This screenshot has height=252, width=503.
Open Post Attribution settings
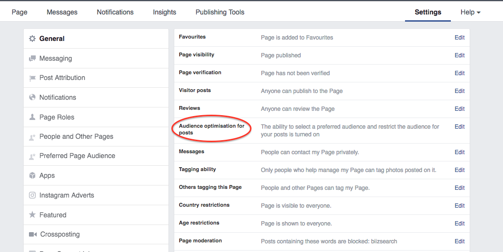[96, 78]
